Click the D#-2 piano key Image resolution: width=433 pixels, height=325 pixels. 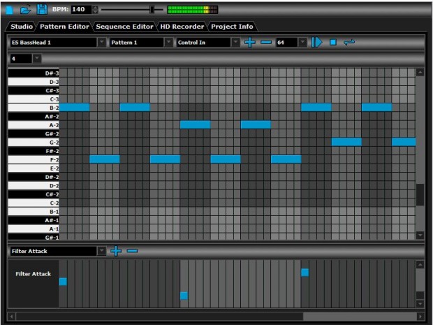[34, 177]
